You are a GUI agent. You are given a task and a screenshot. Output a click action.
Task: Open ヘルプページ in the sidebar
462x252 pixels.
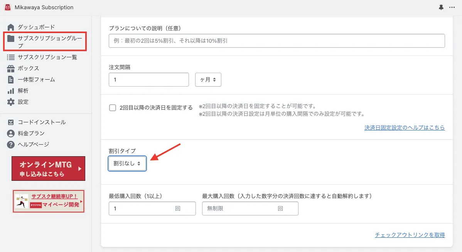click(33, 144)
